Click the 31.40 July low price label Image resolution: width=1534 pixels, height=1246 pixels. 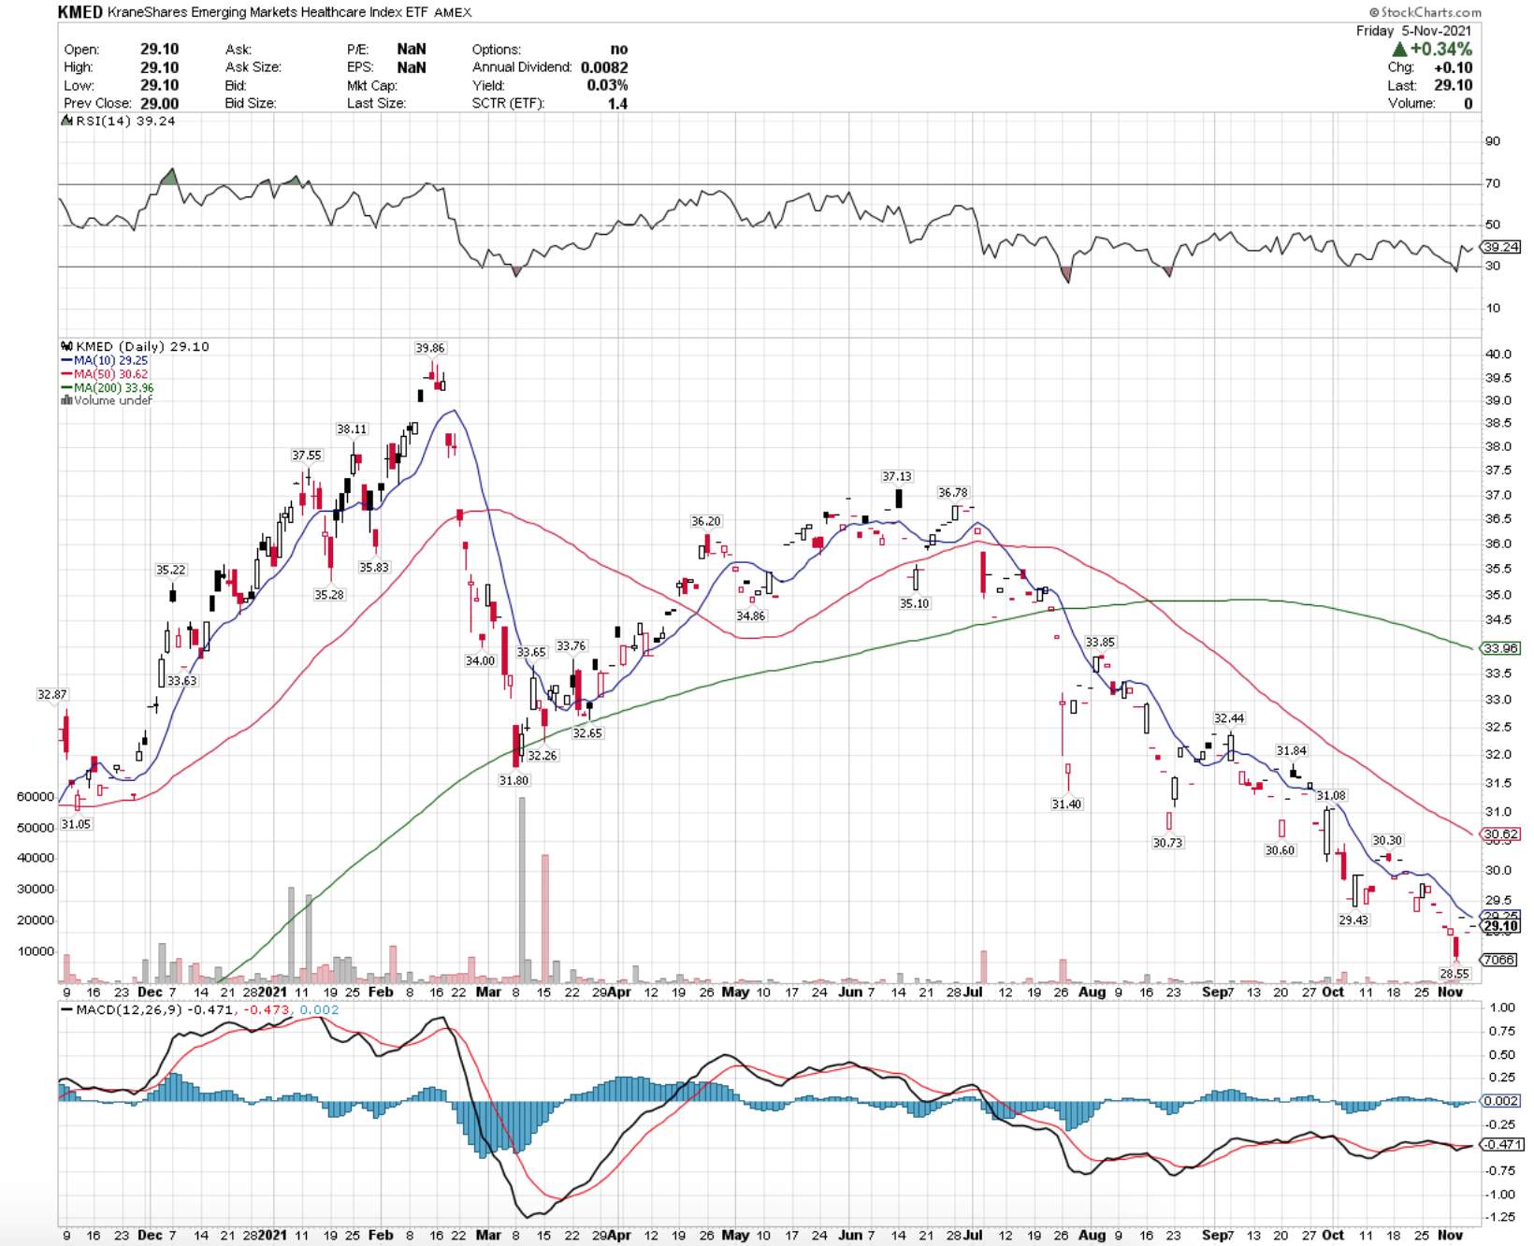[1066, 804]
